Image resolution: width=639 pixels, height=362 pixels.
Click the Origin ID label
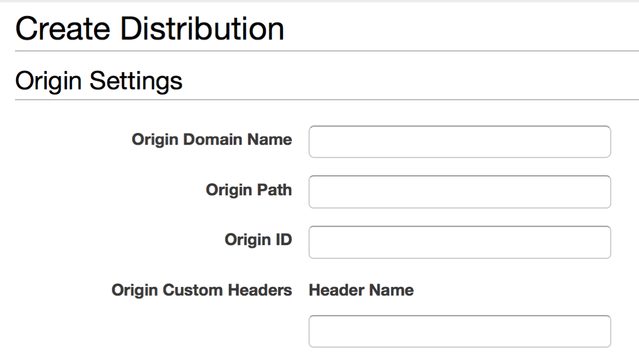click(x=258, y=240)
